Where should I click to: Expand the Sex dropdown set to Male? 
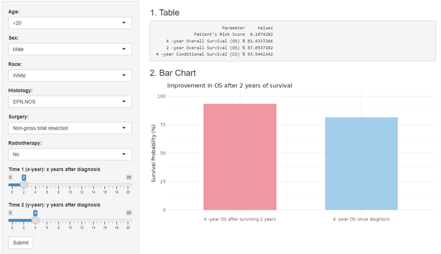pos(70,49)
